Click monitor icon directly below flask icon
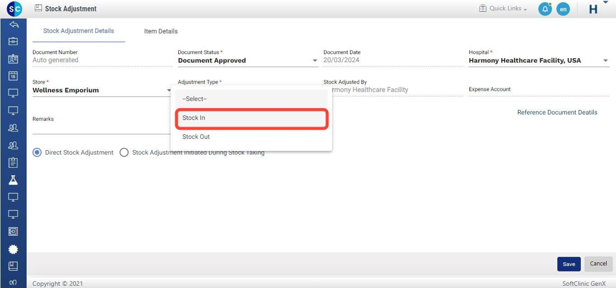616x288 pixels. (x=13, y=197)
